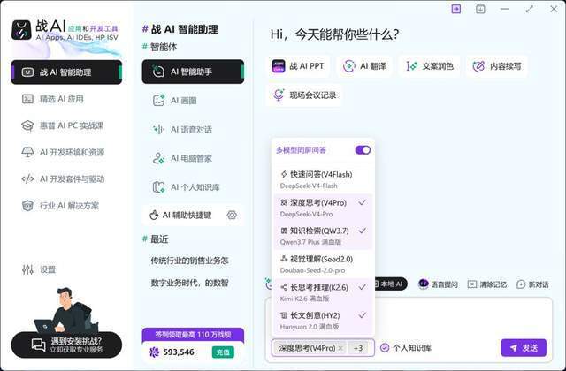Viewport: 566px width, 371px height.
Task: Open recent chat 传统行业的销售业务怎
Action: [x=189, y=261]
